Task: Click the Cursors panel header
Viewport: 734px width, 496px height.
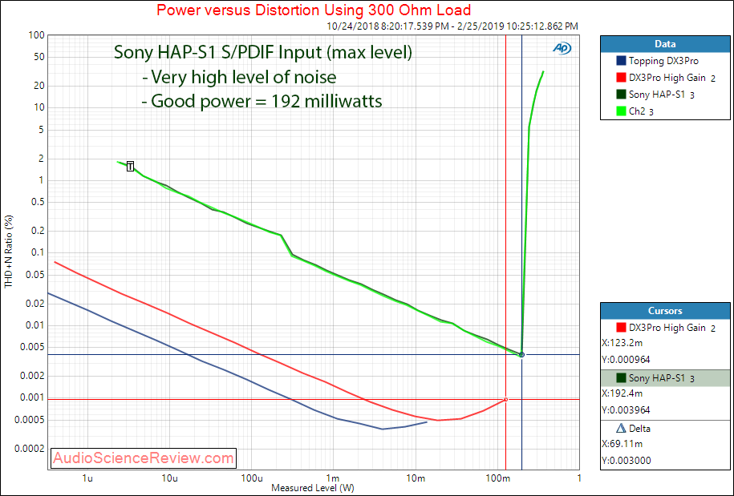Action: (665, 311)
